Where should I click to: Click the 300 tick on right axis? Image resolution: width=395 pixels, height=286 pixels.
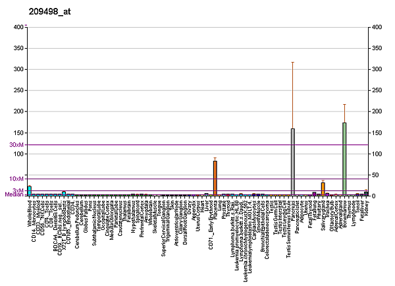(378, 69)
